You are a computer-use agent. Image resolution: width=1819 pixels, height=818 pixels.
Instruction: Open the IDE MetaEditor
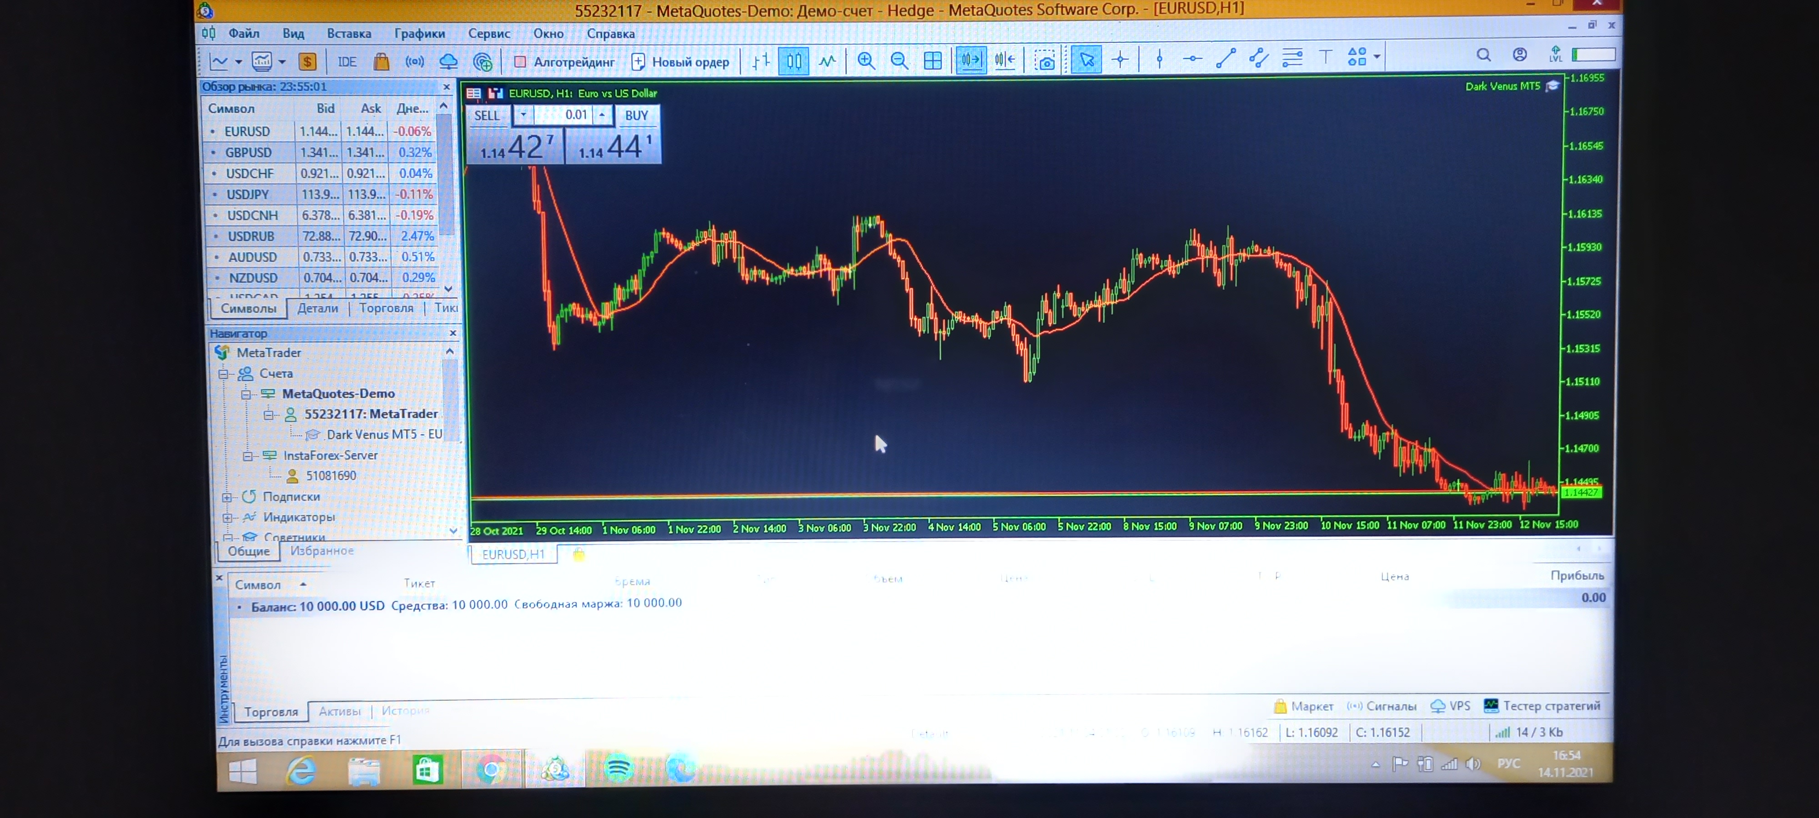click(347, 62)
